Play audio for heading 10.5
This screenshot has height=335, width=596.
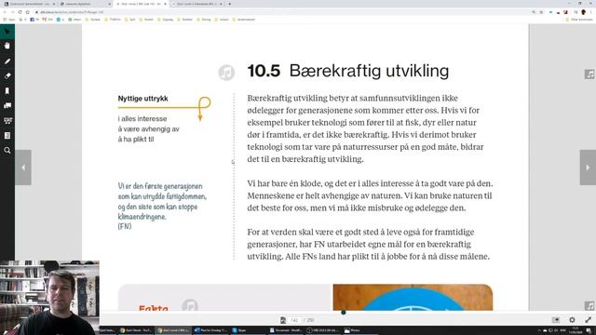tap(226, 73)
